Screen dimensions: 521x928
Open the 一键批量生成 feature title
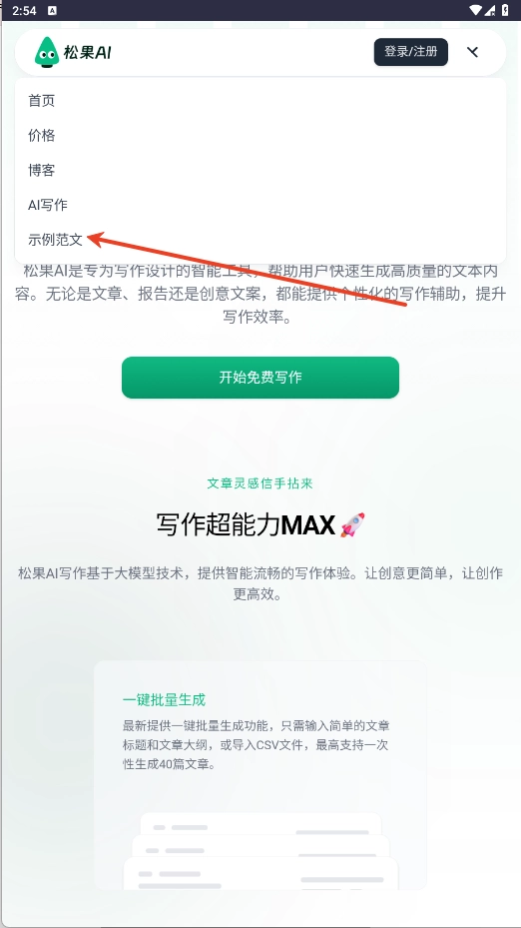(164, 700)
